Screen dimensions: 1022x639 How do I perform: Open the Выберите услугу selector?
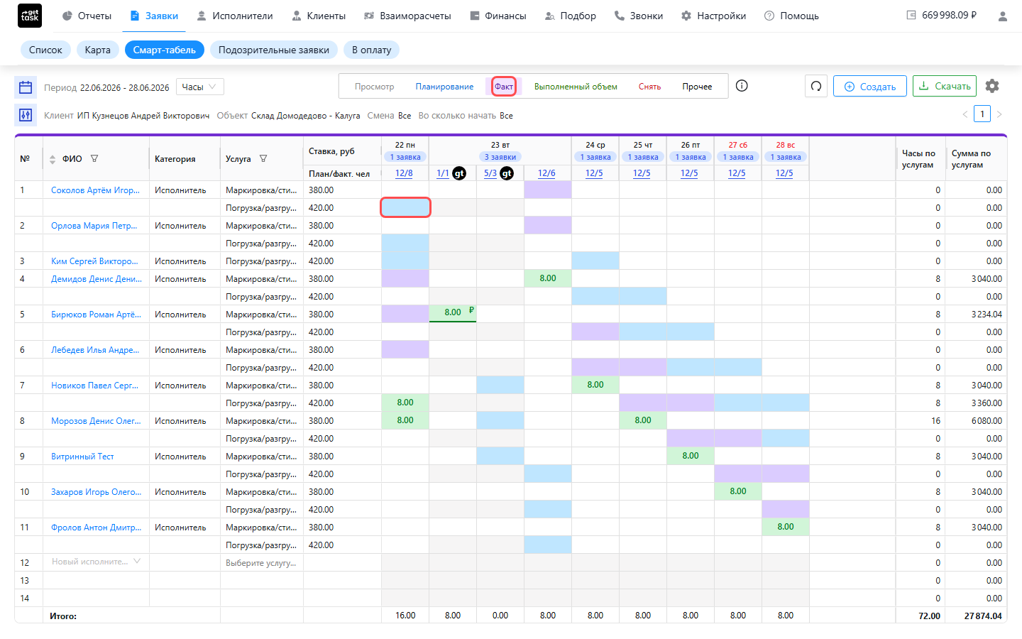[x=261, y=562]
